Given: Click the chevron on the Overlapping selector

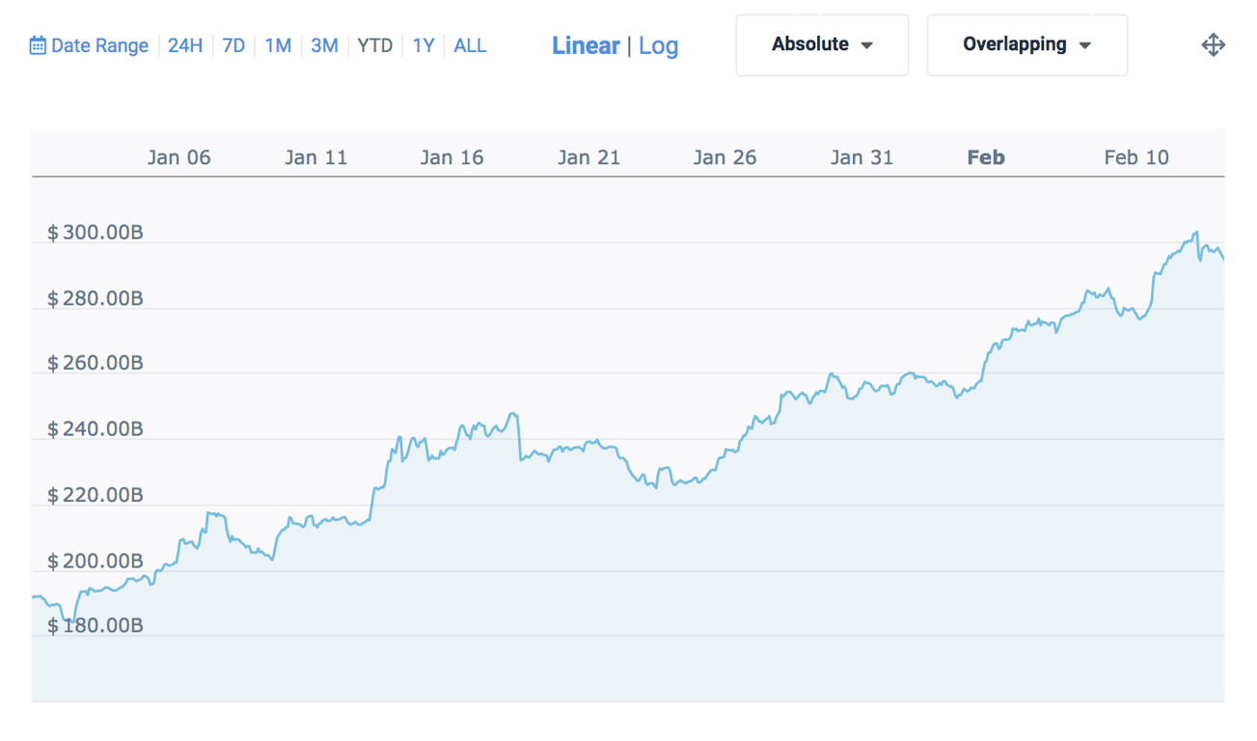Looking at the screenshot, I should 1086,44.
